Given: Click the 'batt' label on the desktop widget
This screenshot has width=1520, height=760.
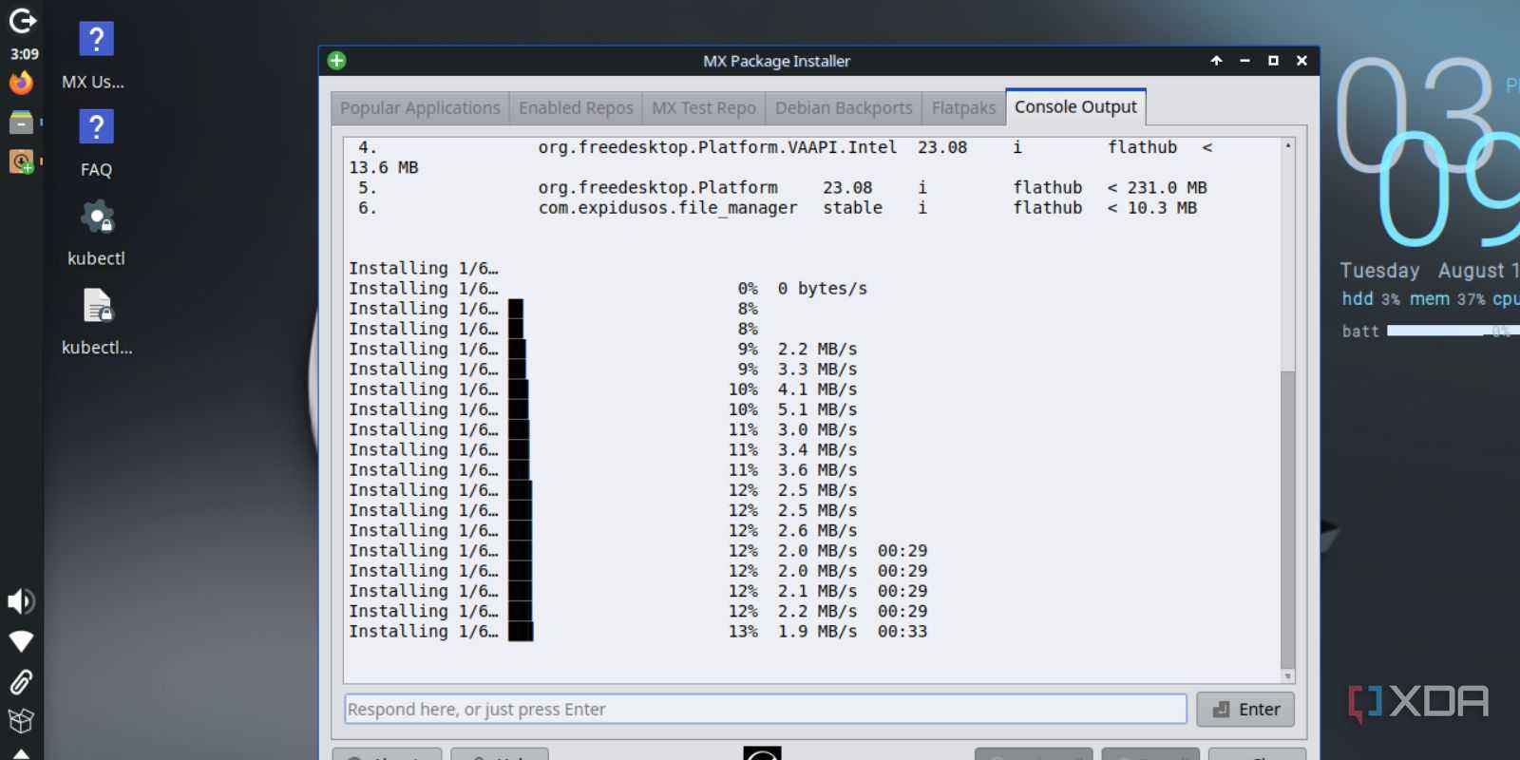Looking at the screenshot, I should 1360,331.
